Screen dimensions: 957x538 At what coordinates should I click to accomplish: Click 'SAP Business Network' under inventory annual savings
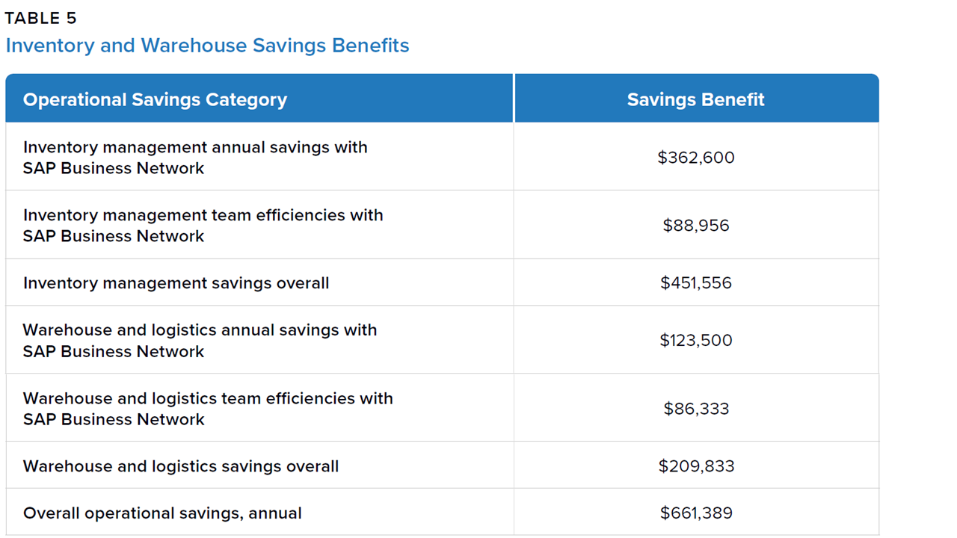pyautogui.click(x=114, y=168)
